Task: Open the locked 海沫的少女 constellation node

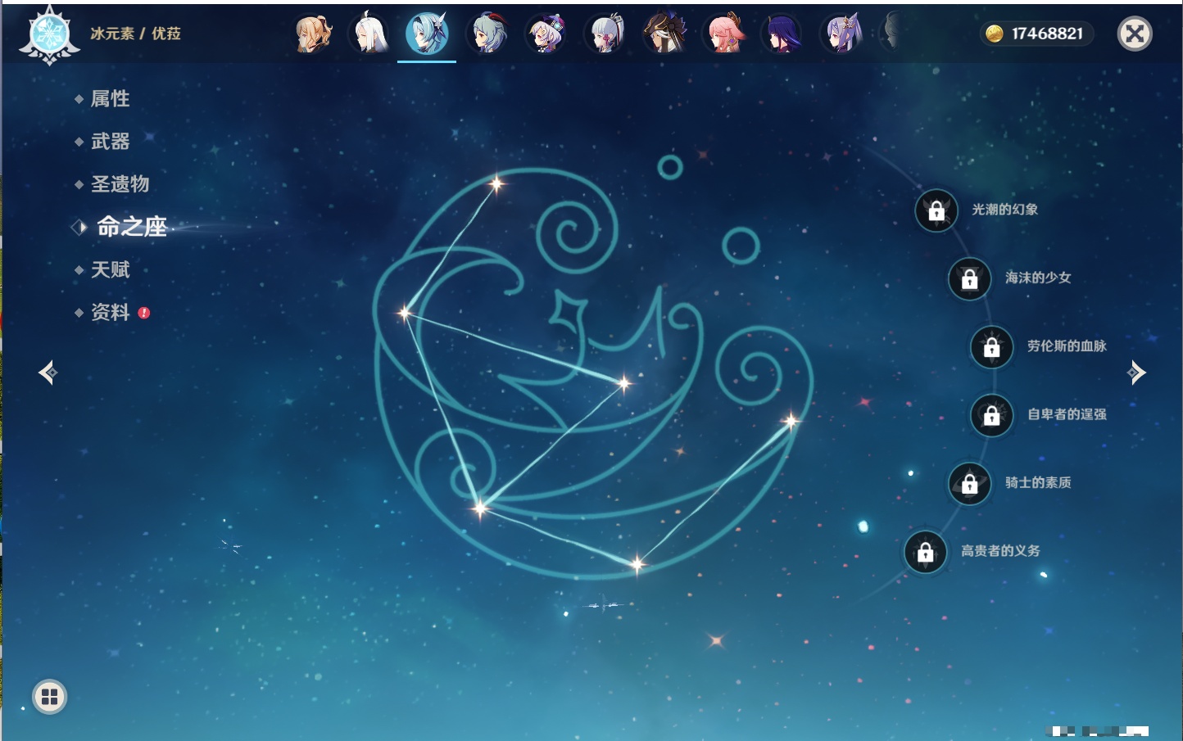Action: (970, 279)
